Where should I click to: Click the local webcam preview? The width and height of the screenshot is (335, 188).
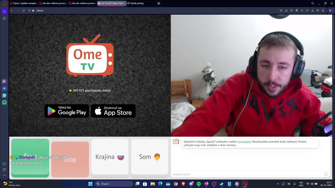point(252,75)
